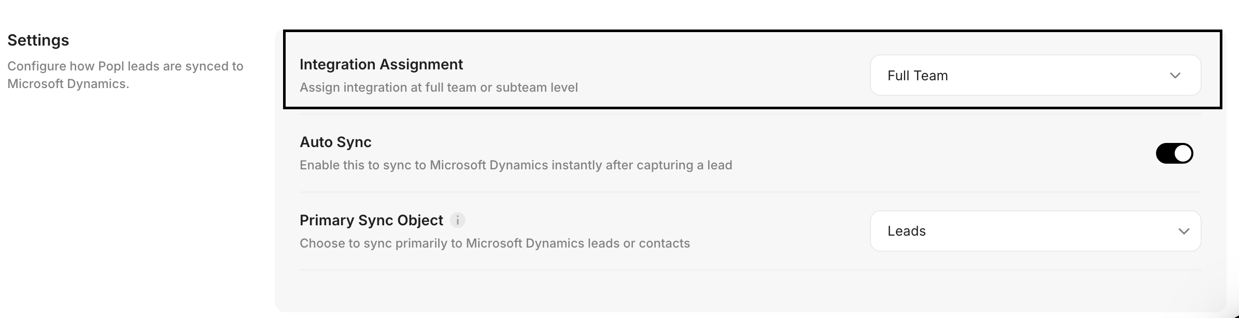Click the chevron arrow beside Full Team
The width and height of the screenshot is (1239, 318).
1175,76
